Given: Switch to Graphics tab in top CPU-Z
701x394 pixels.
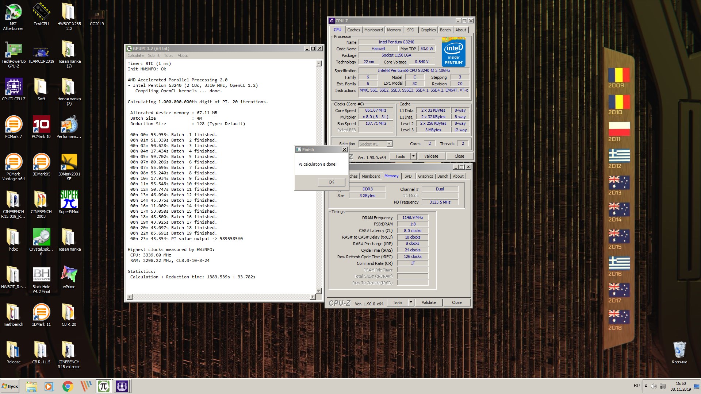Looking at the screenshot, I should tap(428, 30).
